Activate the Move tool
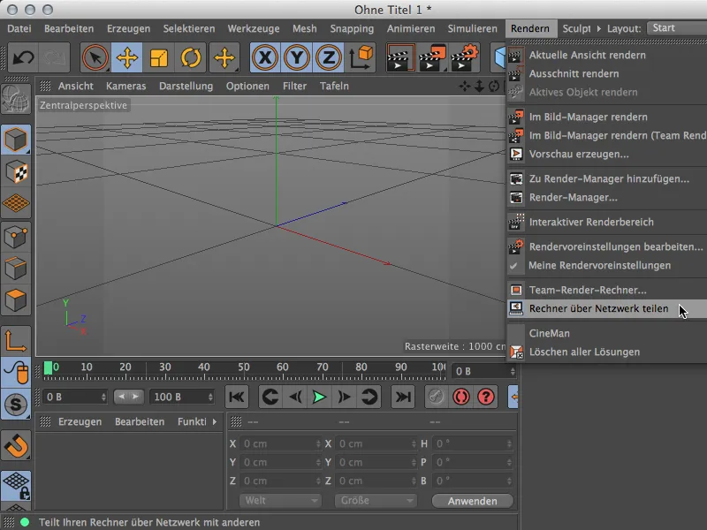 127,57
